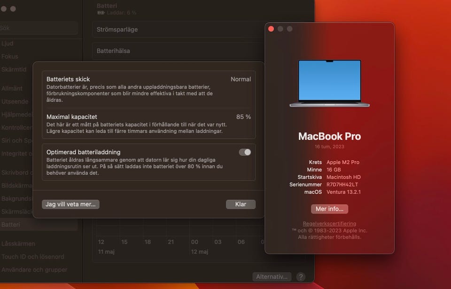Click the Batterihälsa row
The width and height of the screenshot is (451, 289).
[178, 51]
